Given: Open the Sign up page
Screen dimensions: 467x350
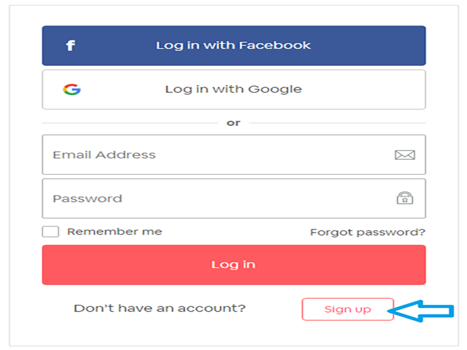Looking at the screenshot, I should click(348, 309).
